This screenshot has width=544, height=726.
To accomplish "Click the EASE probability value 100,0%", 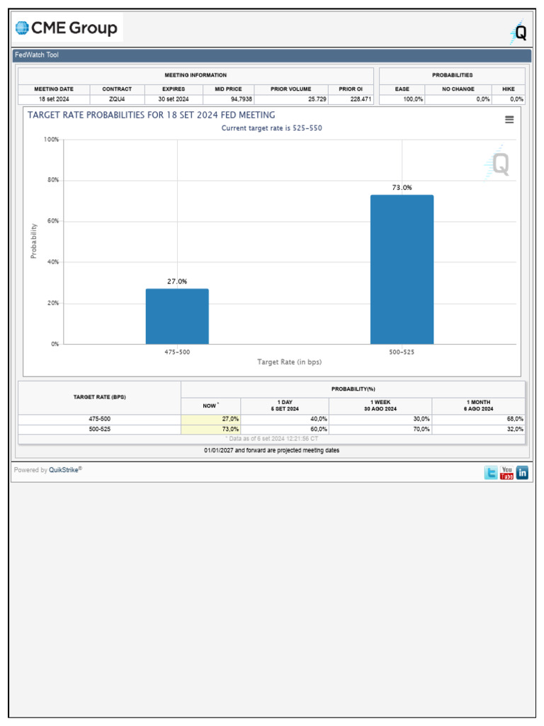I will click(x=402, y=99).
